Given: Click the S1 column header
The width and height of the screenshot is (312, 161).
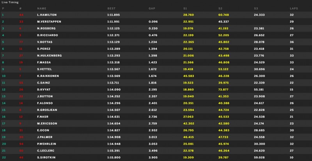Looking at the screenshot, I should pos(185,9).
